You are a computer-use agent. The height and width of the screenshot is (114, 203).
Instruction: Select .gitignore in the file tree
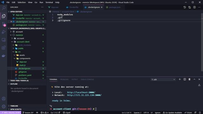coord(23,72)
